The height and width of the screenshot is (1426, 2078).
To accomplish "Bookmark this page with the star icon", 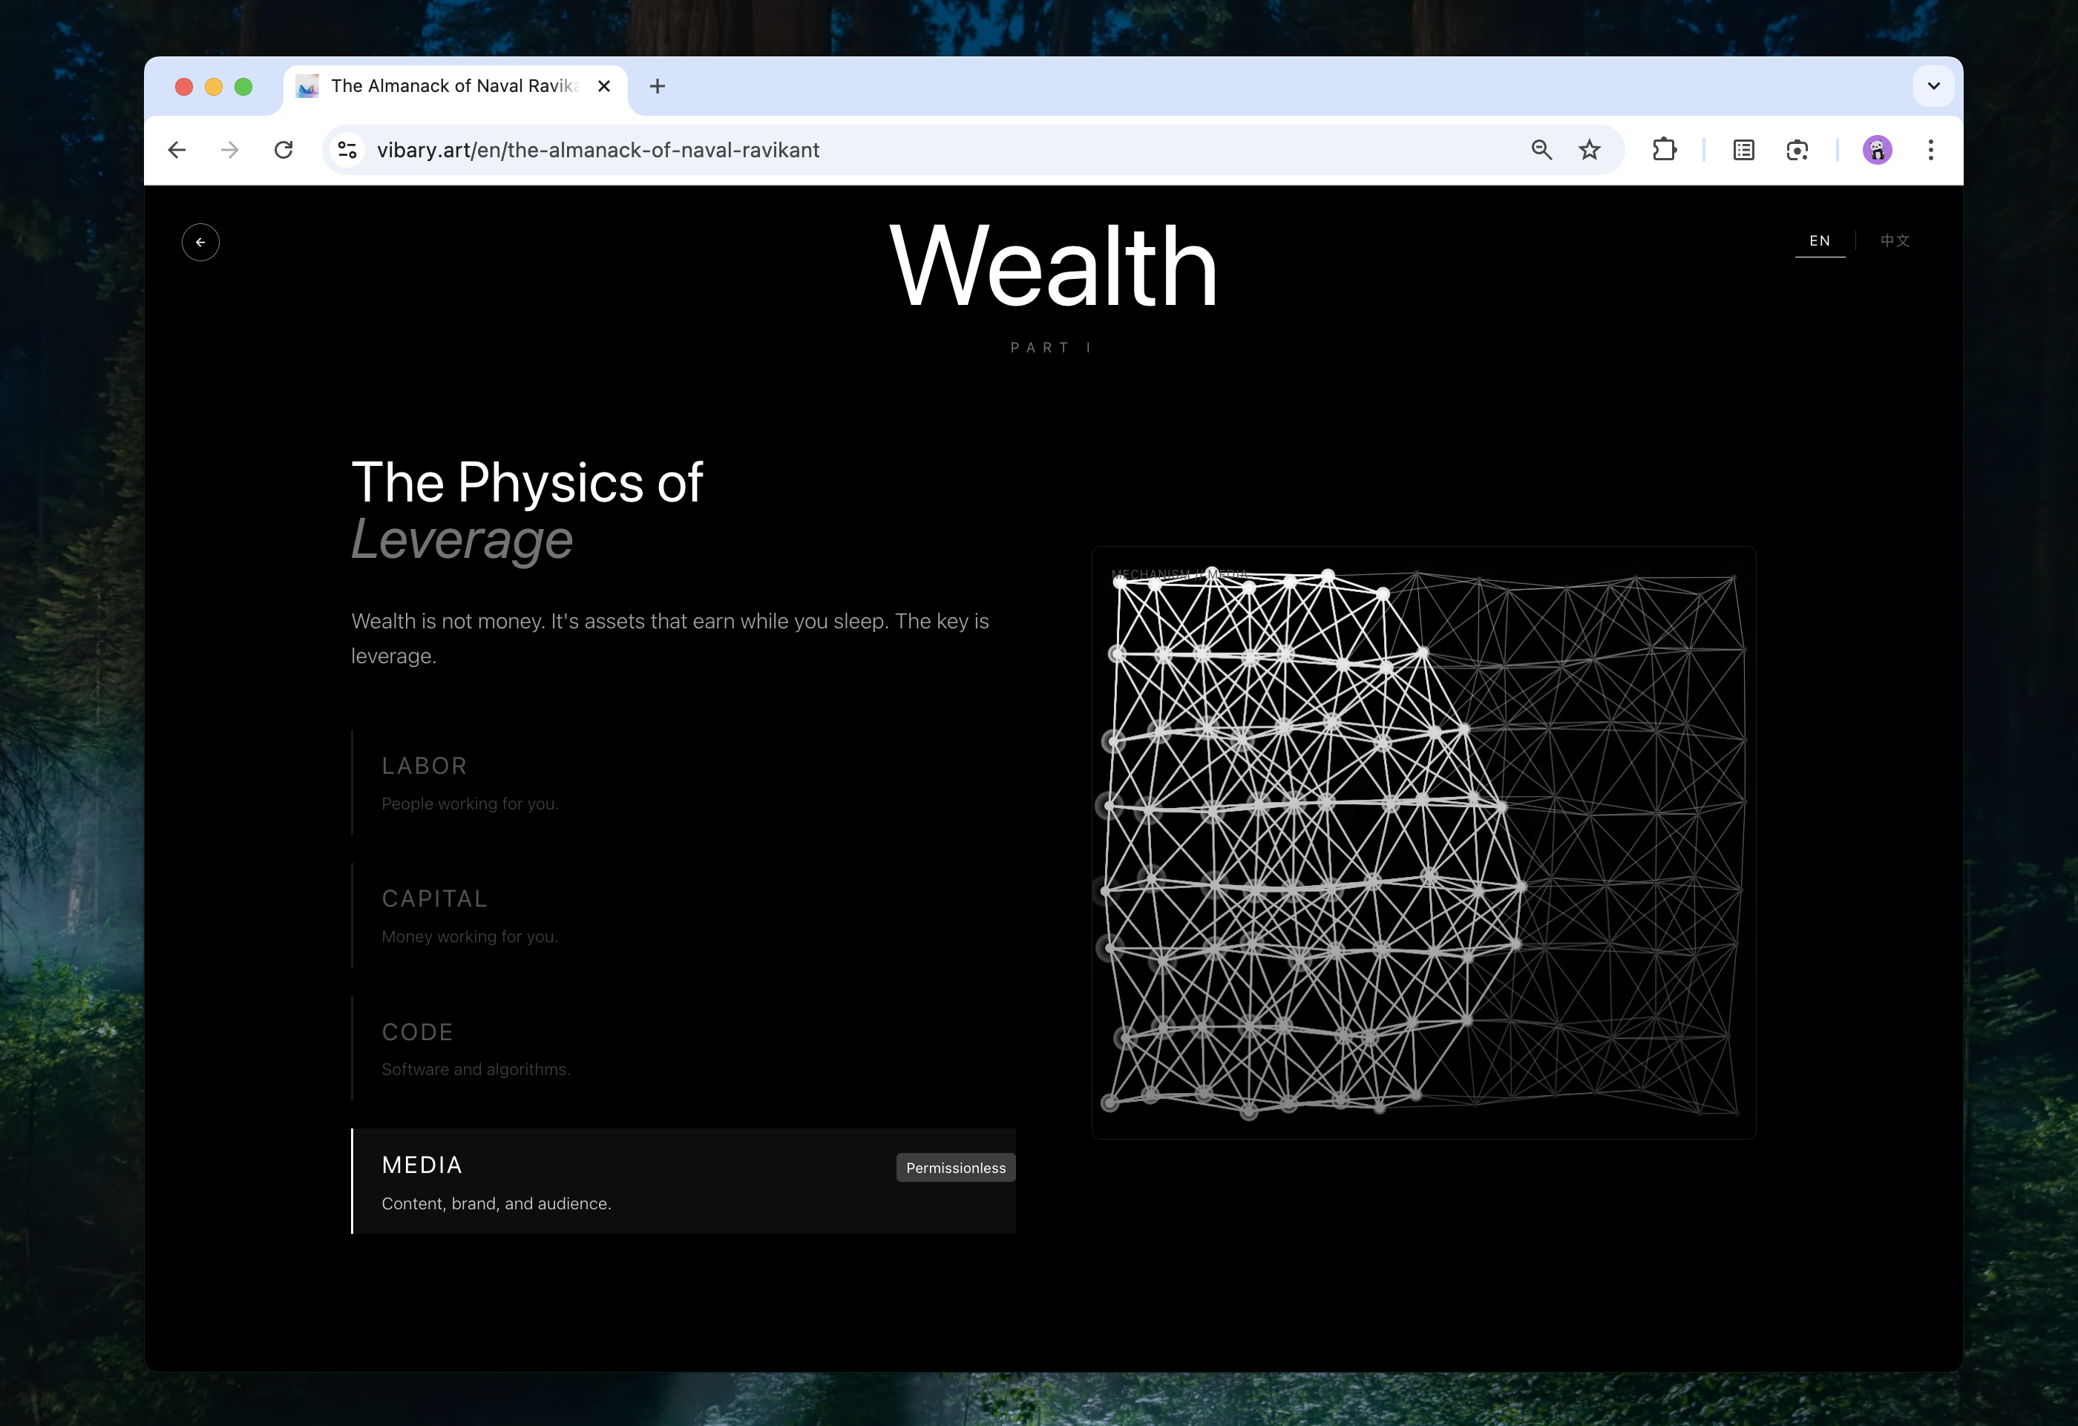I will 1589,150.
